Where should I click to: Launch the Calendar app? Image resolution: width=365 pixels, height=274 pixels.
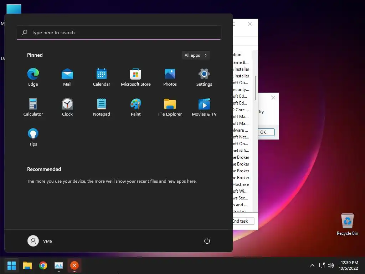point(102,77)
